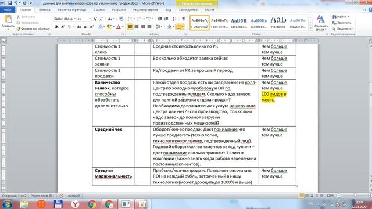
Task: Activate Format Painter (Формат по образцу)
Action: [33, 28]
